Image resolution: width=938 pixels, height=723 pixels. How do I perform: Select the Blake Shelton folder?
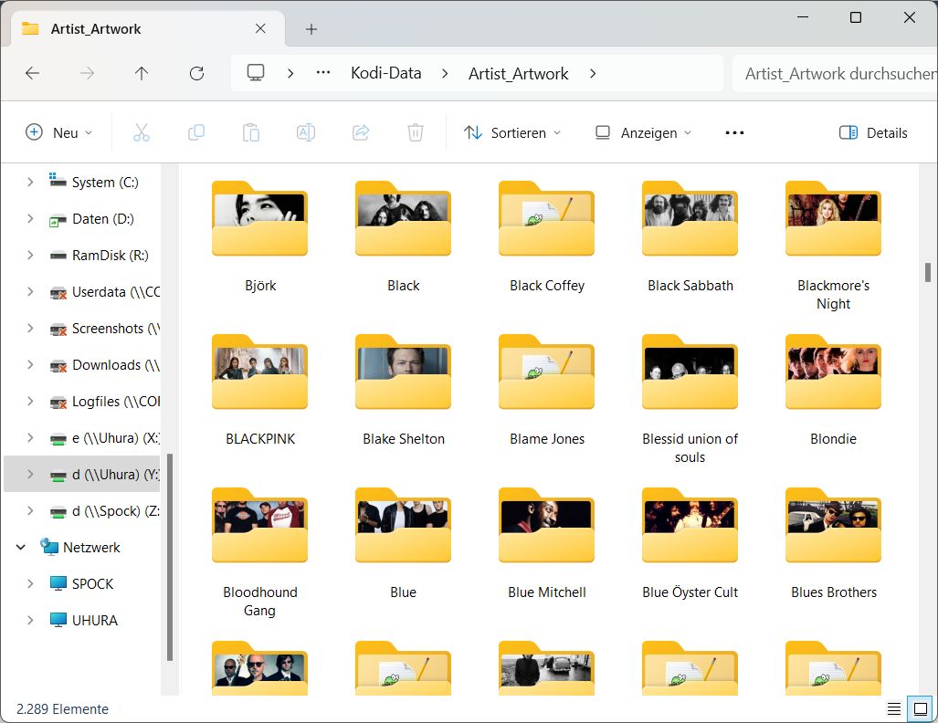(403, 390)
